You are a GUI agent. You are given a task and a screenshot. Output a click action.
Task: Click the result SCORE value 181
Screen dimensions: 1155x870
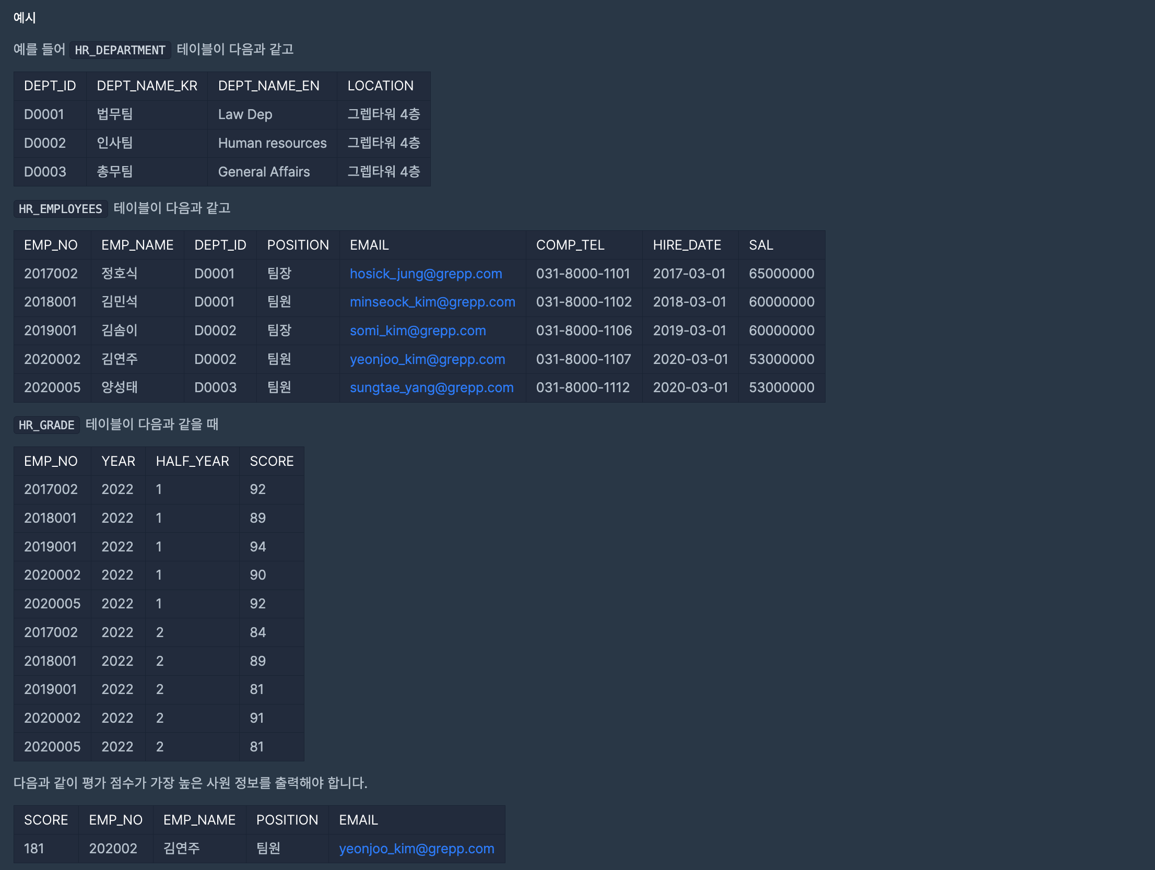(34, 849)
